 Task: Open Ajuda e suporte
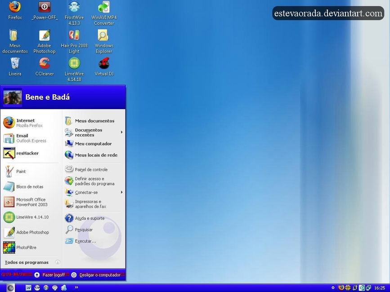point(94,218)
